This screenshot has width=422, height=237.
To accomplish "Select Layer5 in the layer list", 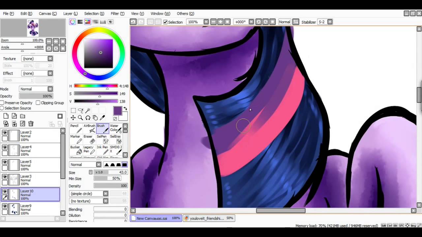I will (30, 165).
